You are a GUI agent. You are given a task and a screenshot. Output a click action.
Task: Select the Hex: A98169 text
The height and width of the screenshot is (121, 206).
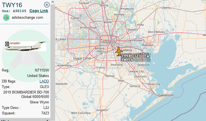[x=14, y=11]
